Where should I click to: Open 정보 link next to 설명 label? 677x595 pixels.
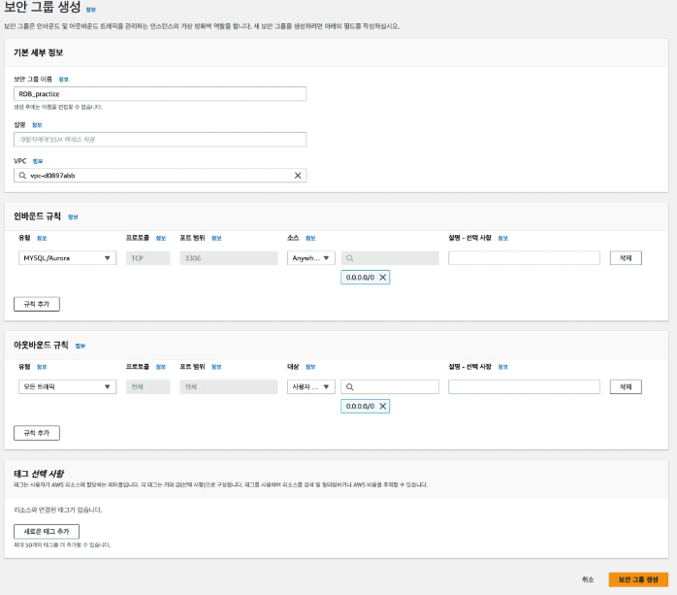click(x=37, y=125)
